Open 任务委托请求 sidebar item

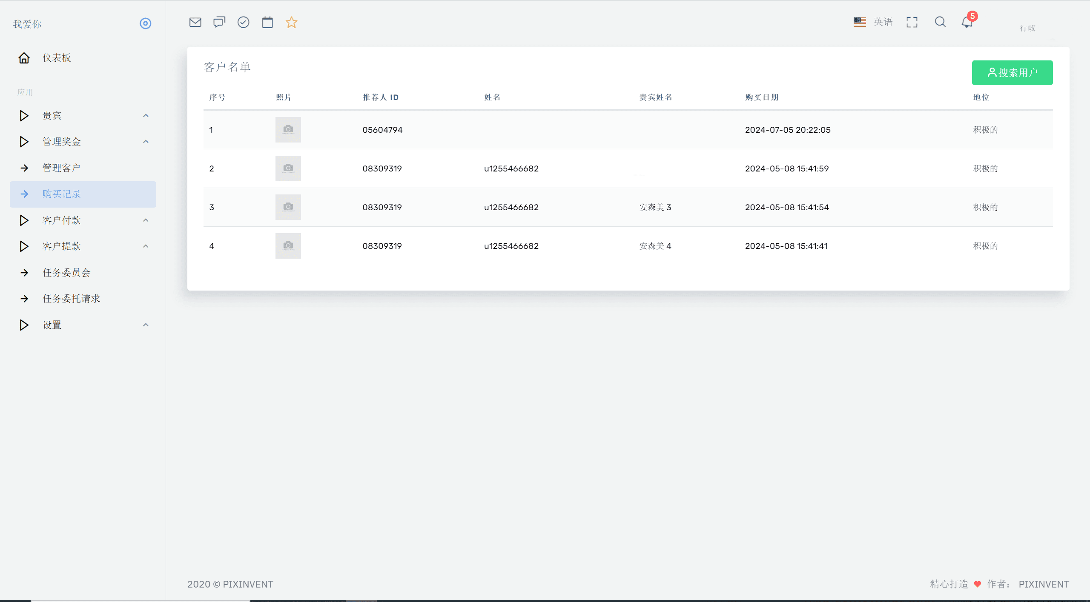71,299
